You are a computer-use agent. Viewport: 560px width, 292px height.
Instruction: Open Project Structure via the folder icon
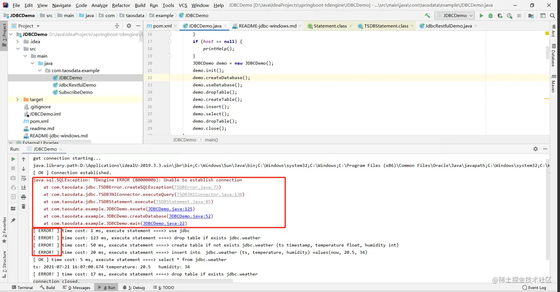pyautogui.click(x=531, y=16)
